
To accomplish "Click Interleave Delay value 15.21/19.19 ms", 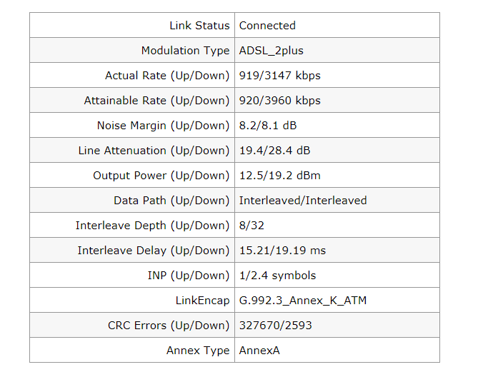I will (282, 251).
